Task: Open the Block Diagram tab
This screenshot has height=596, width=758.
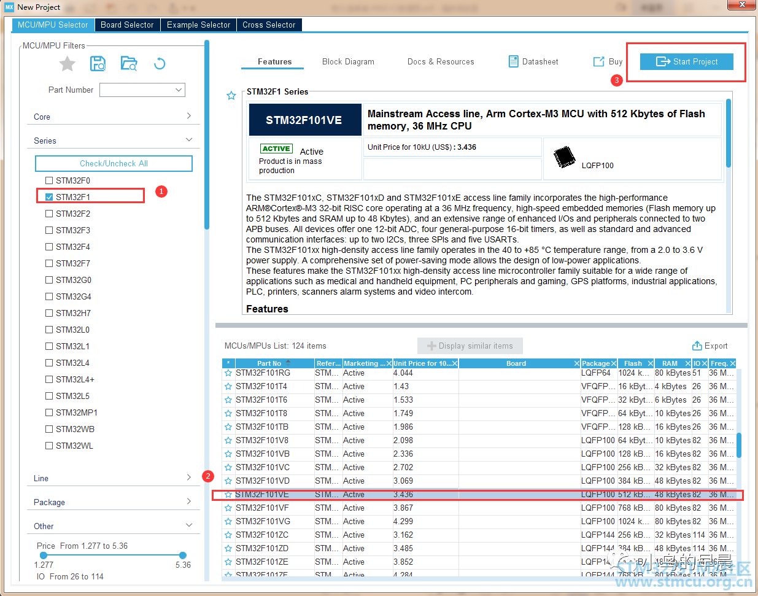Action: tap(348, 61)
